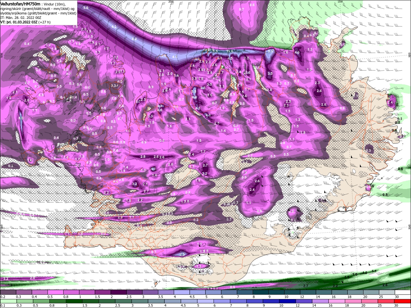This screenshot has width=411, height=308.
Task: Pick upper snow legend swatch between 1.5 and 2
Action: 102,292
